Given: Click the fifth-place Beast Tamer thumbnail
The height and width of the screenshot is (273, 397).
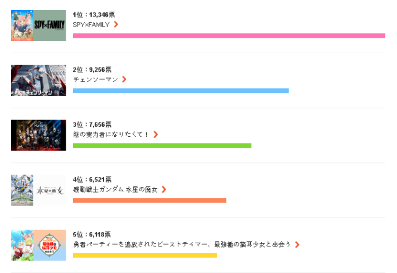Looking at the screenshot, I should click(x=38, y=245).
